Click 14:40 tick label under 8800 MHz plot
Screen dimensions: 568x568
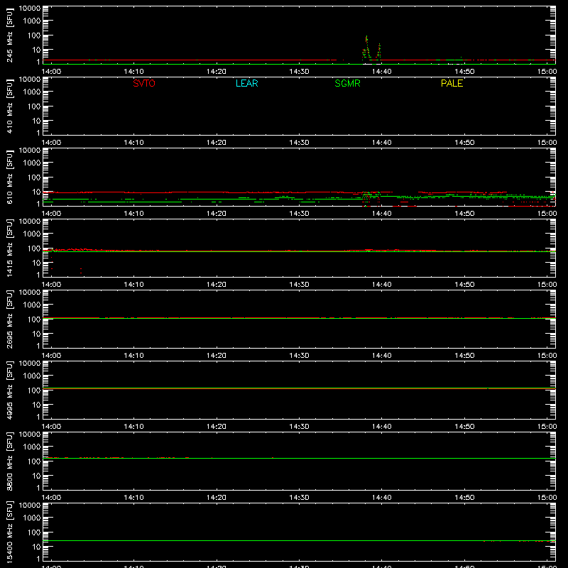coord(382,498)
